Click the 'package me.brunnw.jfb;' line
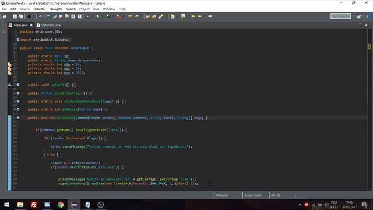Screen dimensions: 373x210 41,32
